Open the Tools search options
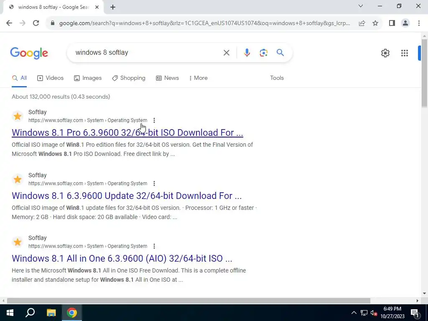The image size is (428, 321). [277, 78]
